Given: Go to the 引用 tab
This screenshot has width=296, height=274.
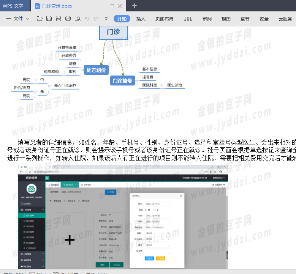Looking at the screenshot, I should (188, 19).
